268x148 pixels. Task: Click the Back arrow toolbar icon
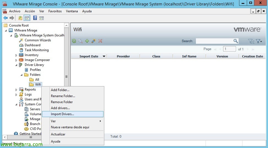tap(6, 18)
